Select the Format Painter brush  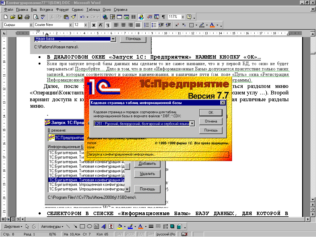point(73,17)
